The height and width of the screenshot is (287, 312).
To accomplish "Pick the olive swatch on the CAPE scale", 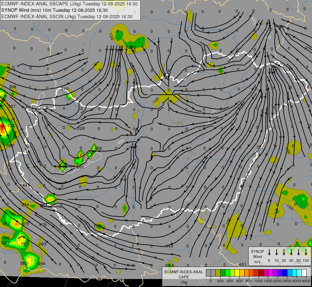I will click(x=218, y=273).
